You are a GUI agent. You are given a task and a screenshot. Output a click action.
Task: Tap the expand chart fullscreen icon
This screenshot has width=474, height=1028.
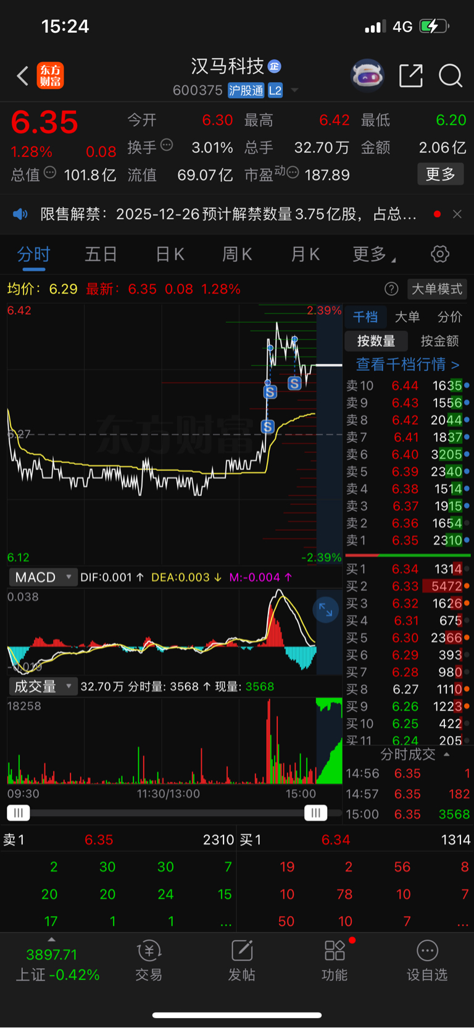[x=326, y=611]
